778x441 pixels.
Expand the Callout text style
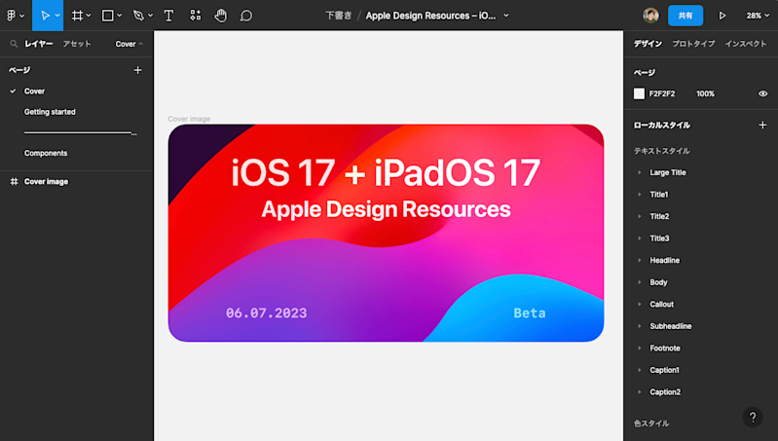tap(640, 304)
